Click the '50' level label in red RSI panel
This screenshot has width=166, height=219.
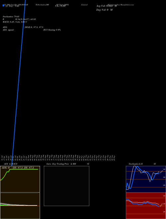pos(164,204)
